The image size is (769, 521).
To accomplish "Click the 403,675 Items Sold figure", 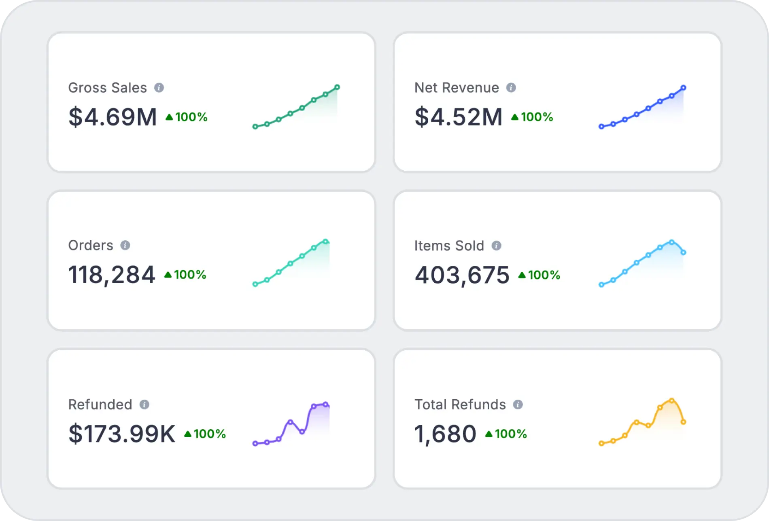I will 462,275.
